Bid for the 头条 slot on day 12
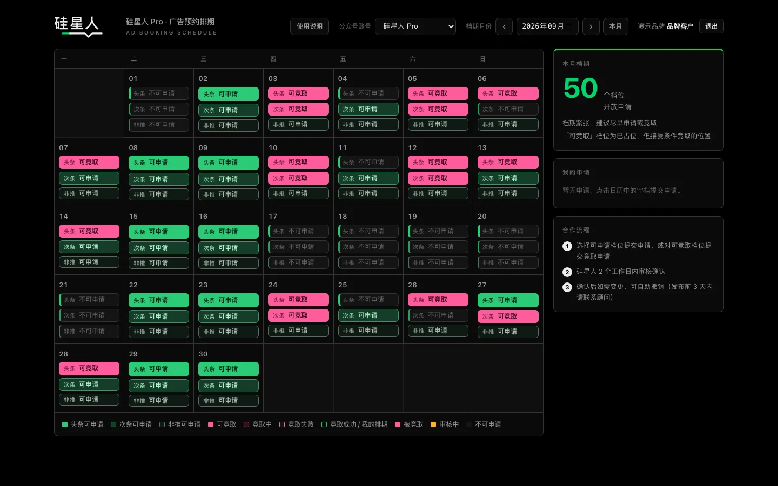 (438, 162)
